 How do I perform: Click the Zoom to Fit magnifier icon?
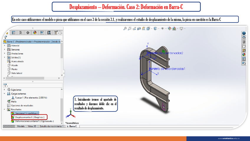pos(125,29)
